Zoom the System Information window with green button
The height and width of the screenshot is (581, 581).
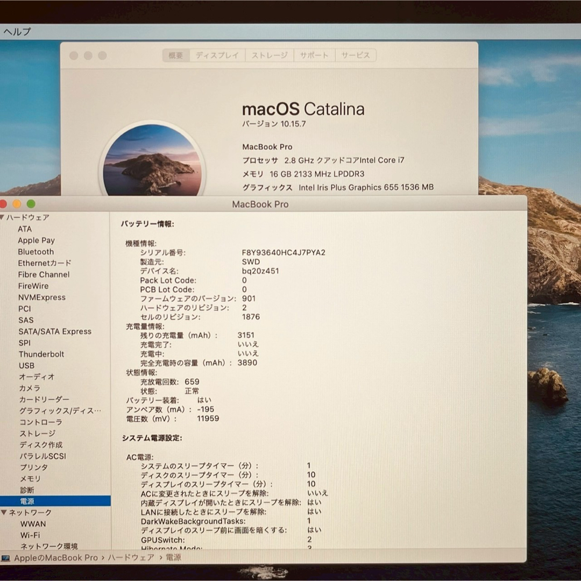coord(31,204)
